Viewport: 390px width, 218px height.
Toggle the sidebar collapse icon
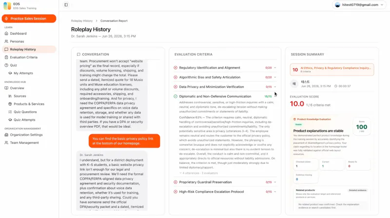66,5
